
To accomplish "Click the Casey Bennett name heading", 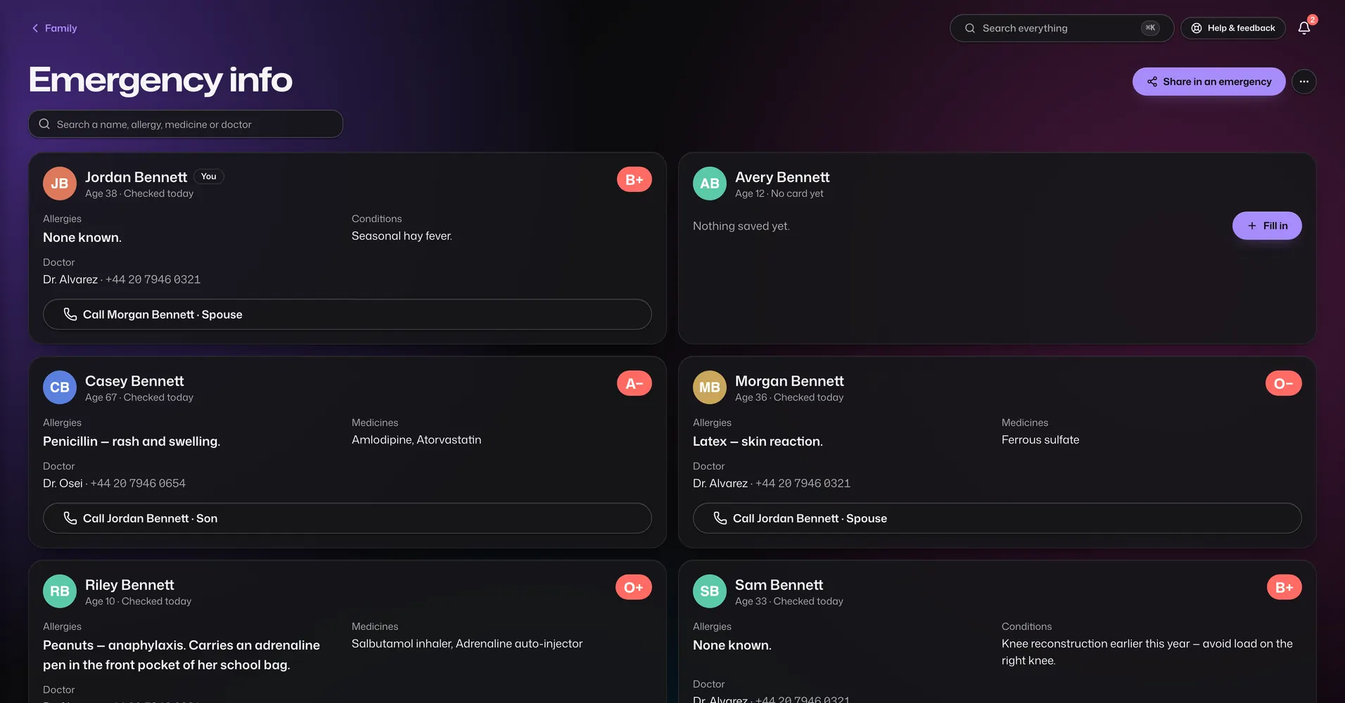I will pos(134,381).
